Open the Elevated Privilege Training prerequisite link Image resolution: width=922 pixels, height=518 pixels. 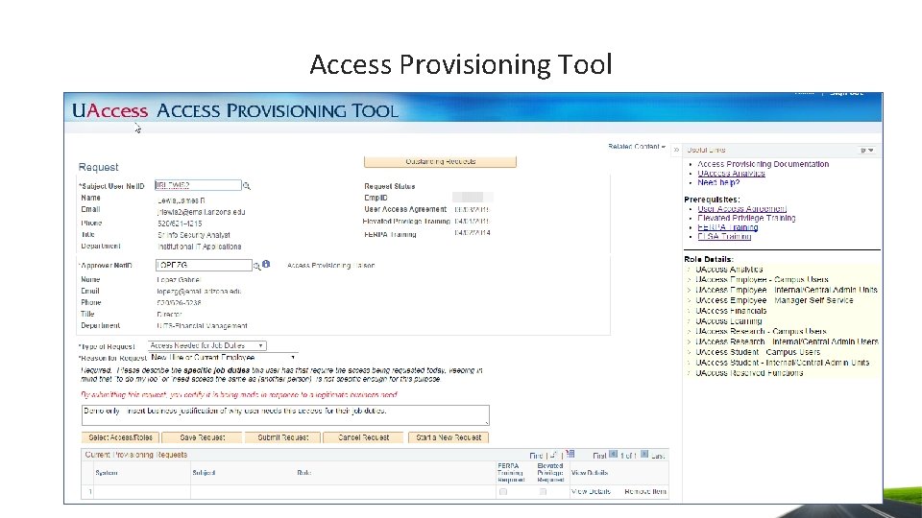[746, 218]
